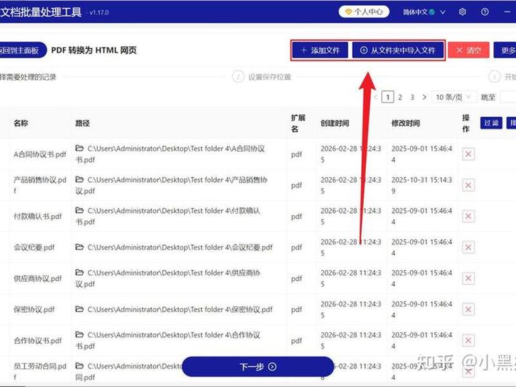The width and height of the screenshot is (516, 387).
Task: Click the help question mark icon
Action: 485,12
